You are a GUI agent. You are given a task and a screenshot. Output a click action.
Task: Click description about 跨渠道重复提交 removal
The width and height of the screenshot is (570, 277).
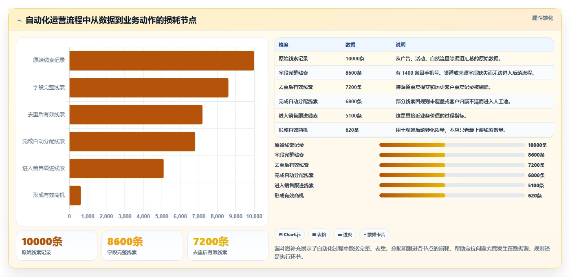(443, 87)
